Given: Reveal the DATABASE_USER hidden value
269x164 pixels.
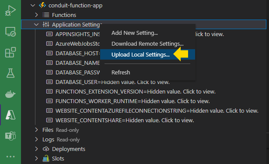Looking at the screenshot, I should tap(135, 82).
